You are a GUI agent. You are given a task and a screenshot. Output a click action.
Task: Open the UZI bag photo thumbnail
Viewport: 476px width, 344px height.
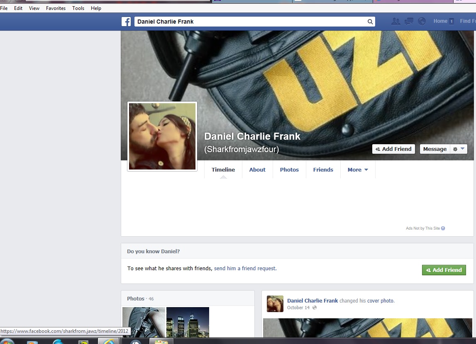(x=144, y=322)
